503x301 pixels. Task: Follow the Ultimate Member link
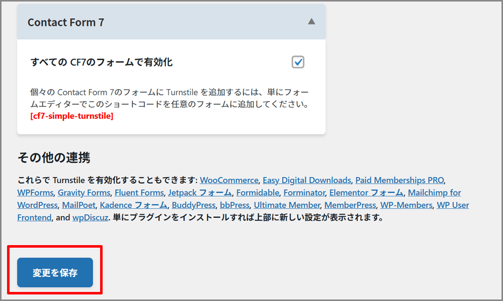point(287,205)
